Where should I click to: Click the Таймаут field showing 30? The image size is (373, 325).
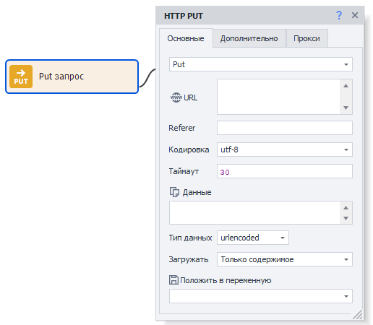tap(285, 171)
